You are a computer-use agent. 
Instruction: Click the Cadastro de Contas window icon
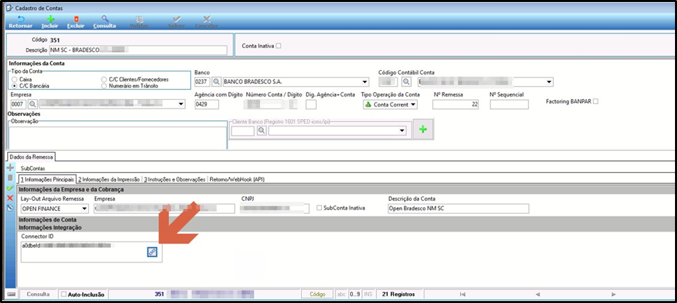9,8
